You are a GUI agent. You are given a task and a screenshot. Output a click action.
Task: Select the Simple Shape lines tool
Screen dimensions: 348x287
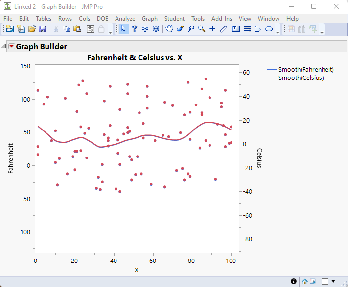(247, 29)
